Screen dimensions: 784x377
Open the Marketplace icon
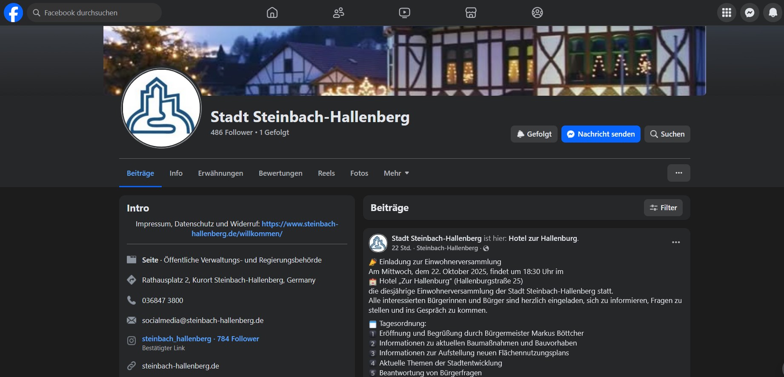[x=471, y=13]
